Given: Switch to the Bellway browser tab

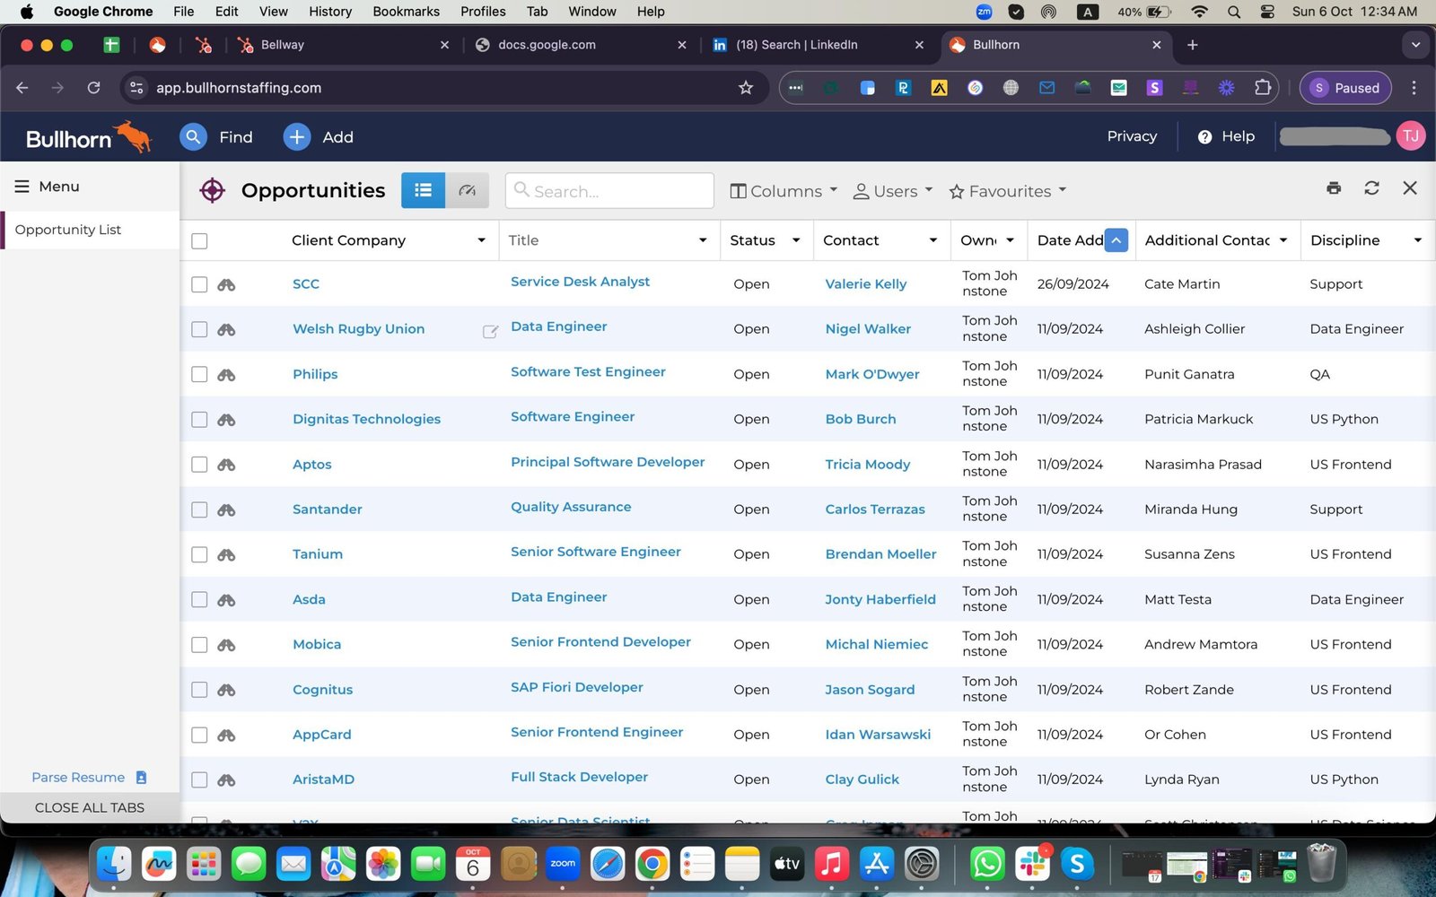Looking at the screenshot, I should click(341, 45).
